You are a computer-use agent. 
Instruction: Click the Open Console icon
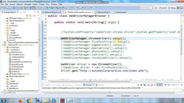pyautogui.click(x=173, y=85)
